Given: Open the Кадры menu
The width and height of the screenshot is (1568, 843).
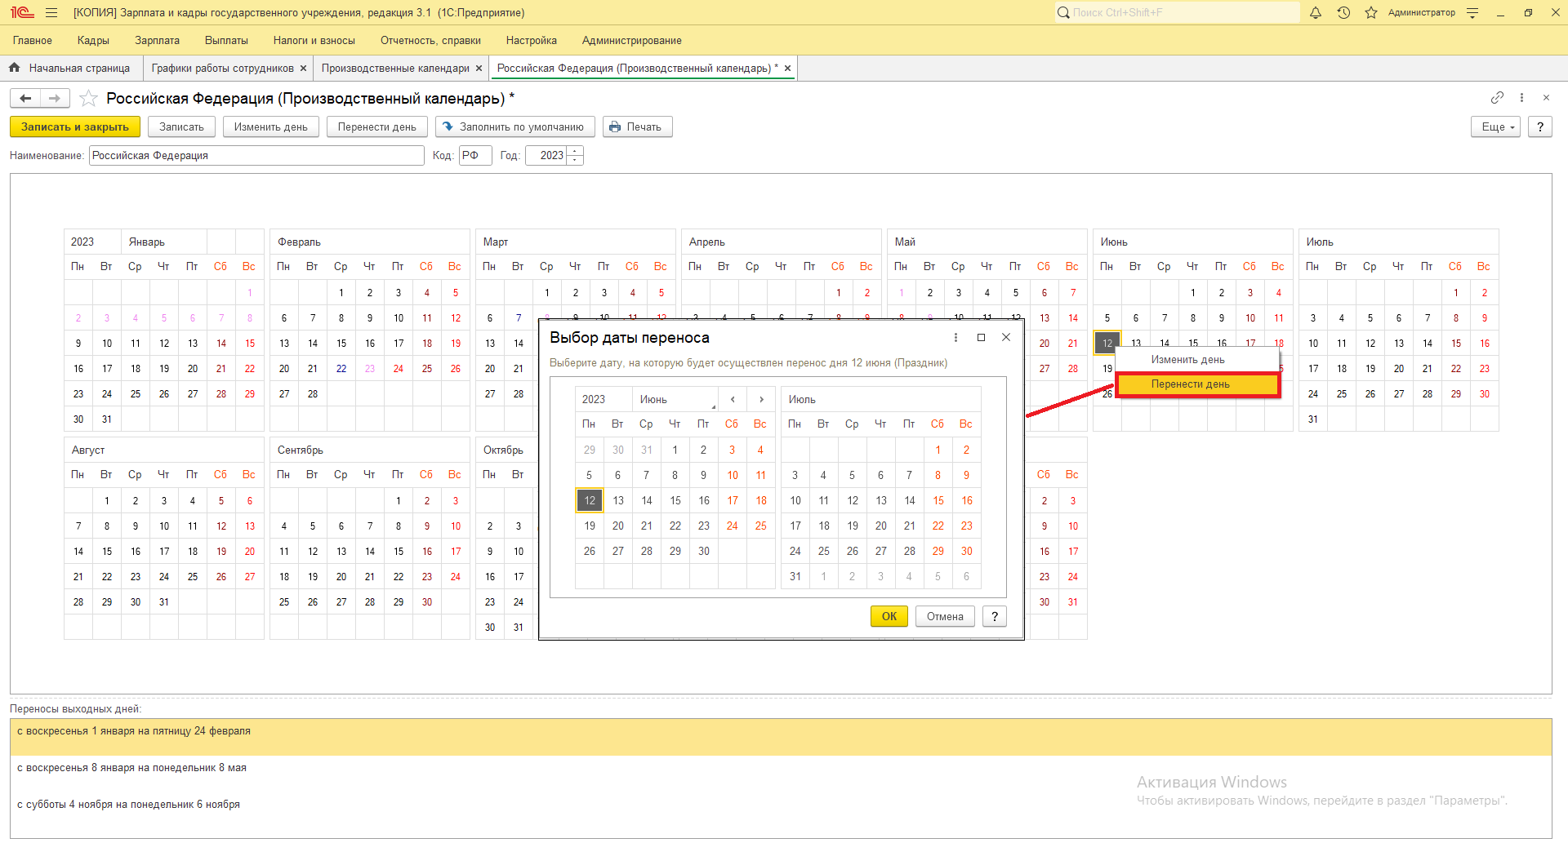Looking at the screenshot, I should click(93, 40).
